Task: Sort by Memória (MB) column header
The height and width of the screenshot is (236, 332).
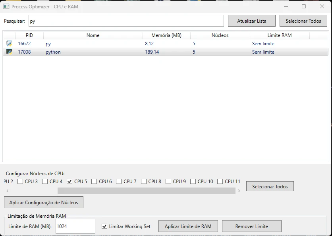Action: pos(166,35)
